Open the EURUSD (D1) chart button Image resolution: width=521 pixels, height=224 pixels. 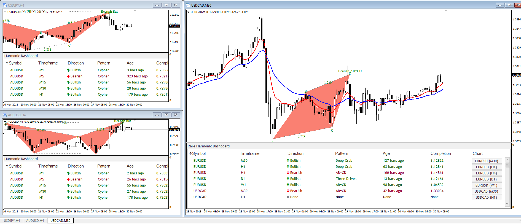[x=487, y=179]
